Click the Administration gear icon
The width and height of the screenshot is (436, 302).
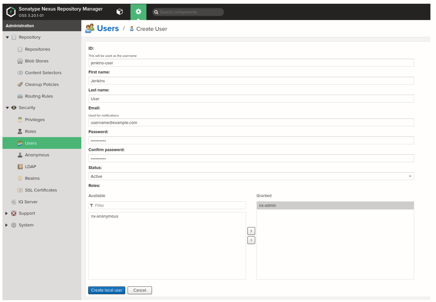pos(138,12)
